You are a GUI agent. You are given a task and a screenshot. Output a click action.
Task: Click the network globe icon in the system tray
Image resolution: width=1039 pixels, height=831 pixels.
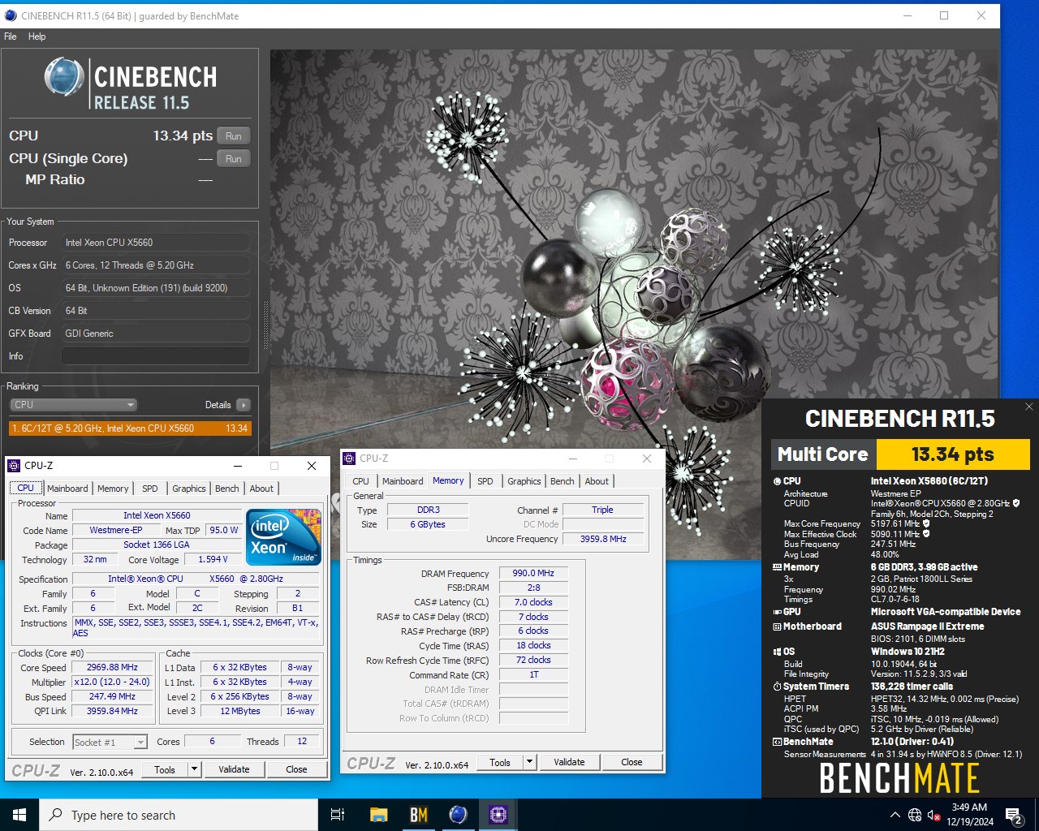tap(915, 815)
